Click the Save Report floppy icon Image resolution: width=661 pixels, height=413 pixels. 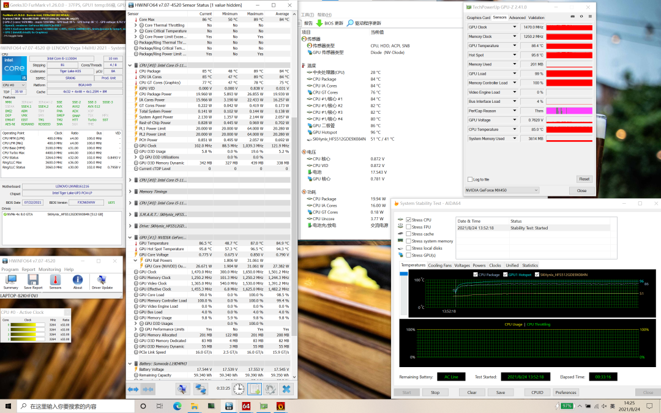click(x=33, y=280)
